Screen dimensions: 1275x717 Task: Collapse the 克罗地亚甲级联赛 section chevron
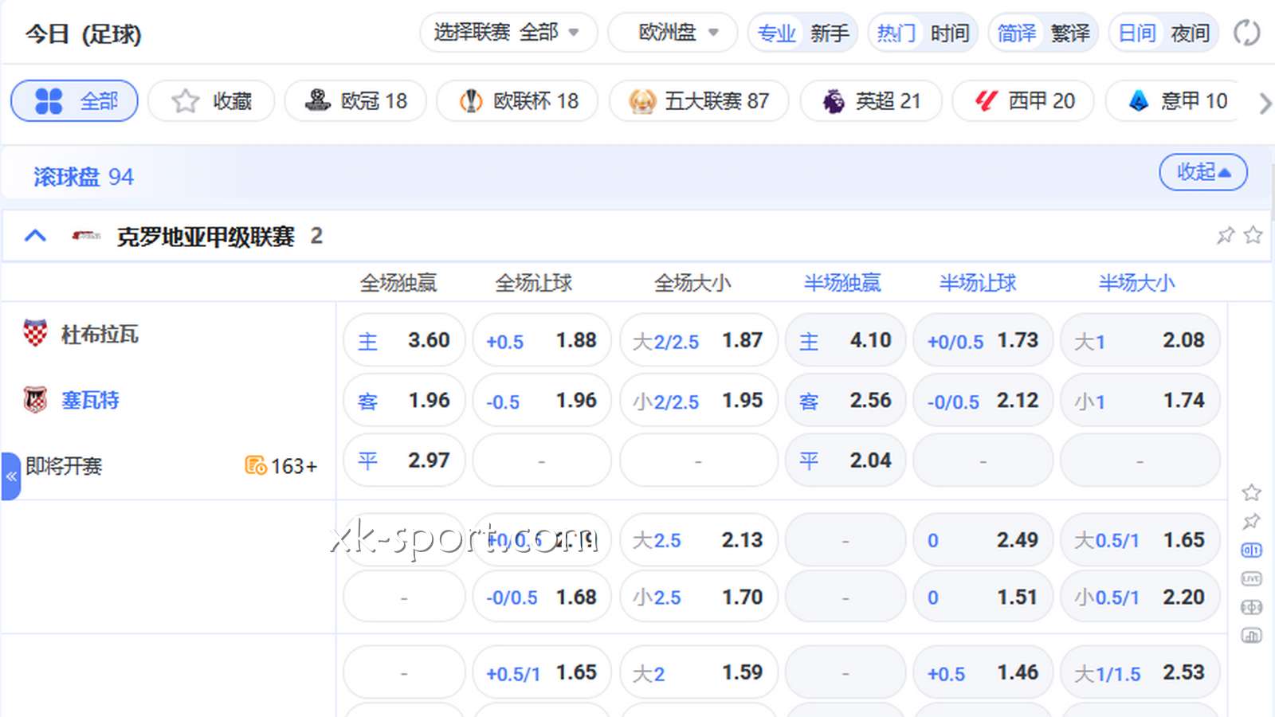35,236
